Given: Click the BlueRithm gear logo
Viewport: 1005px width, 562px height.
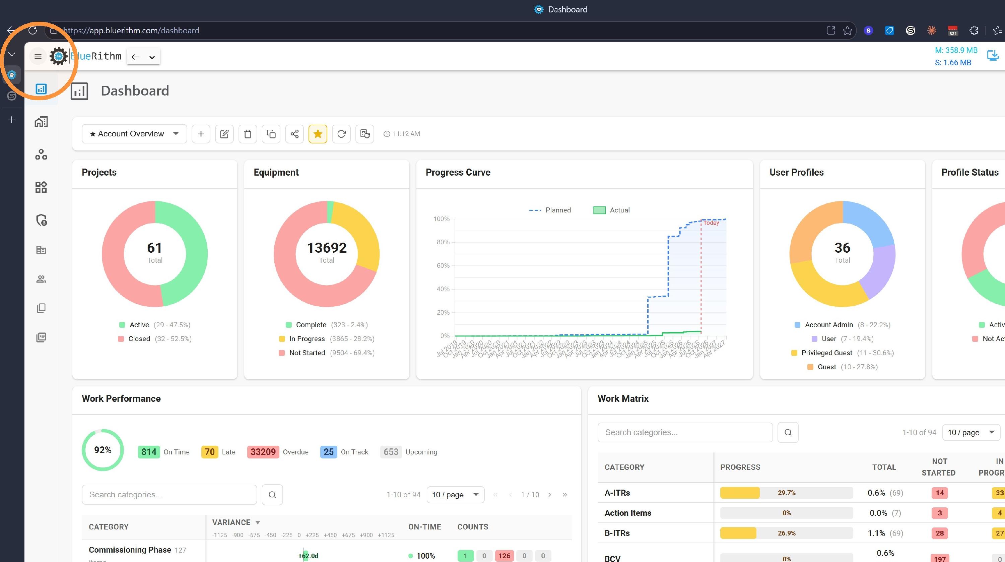Looking at the screenshot, I should point(59,57).
